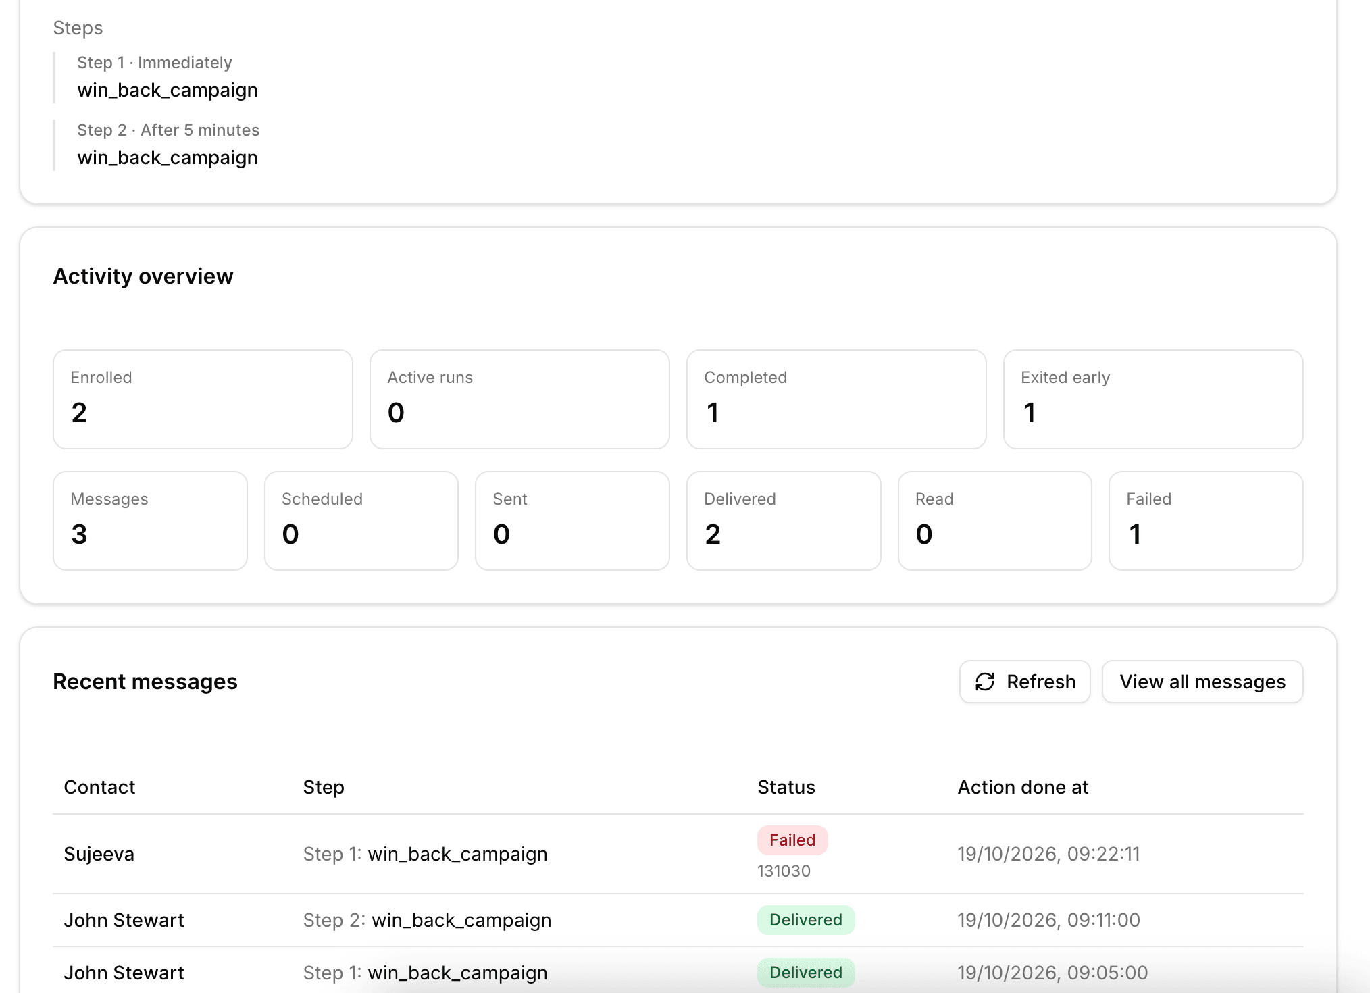The image size is (1370, 993).
Task: Click the Step column header
Action: tap(324, 787)
